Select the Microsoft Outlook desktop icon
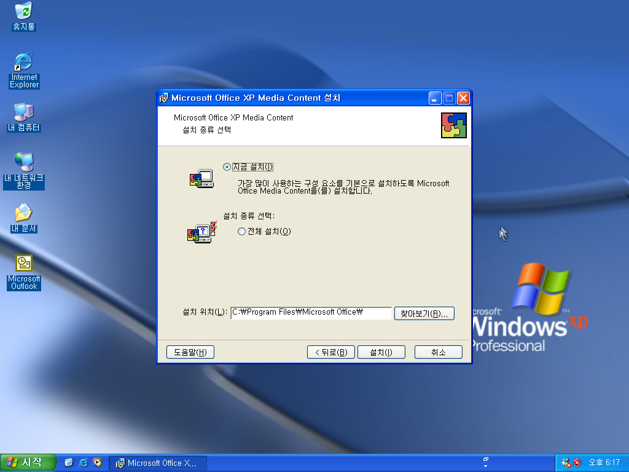Screen dimensions: 629x472 (24, 272)
